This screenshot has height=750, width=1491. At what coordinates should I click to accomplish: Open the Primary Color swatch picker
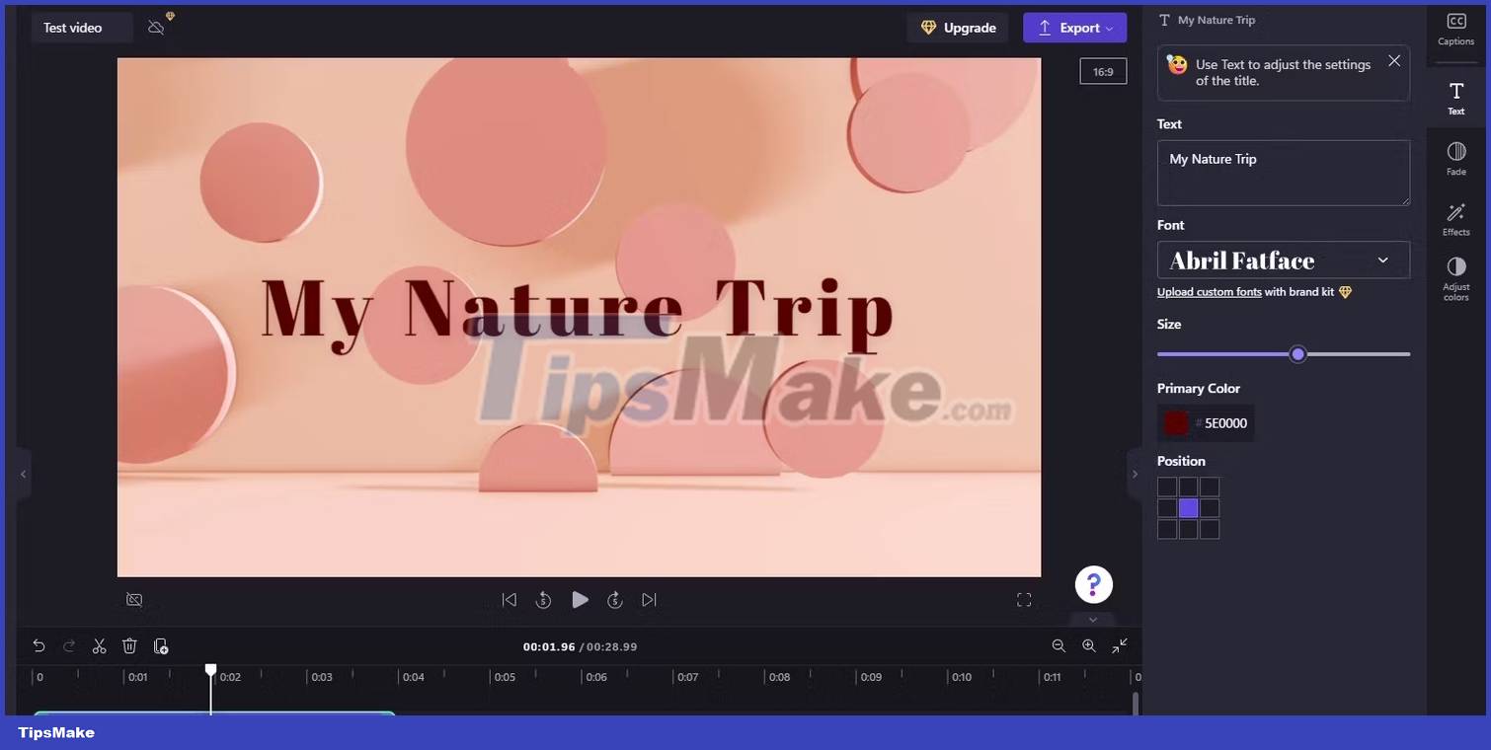[1175, 422]
